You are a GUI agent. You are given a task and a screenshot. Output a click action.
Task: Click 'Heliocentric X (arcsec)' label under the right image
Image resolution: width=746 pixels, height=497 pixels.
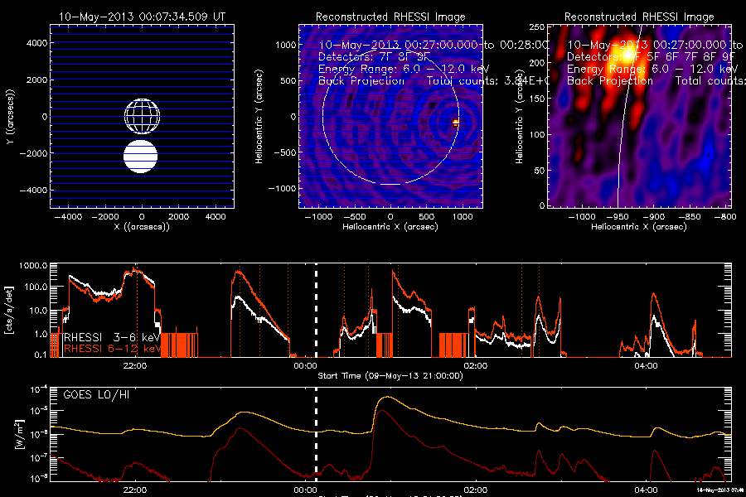click(x=639, y=227)
